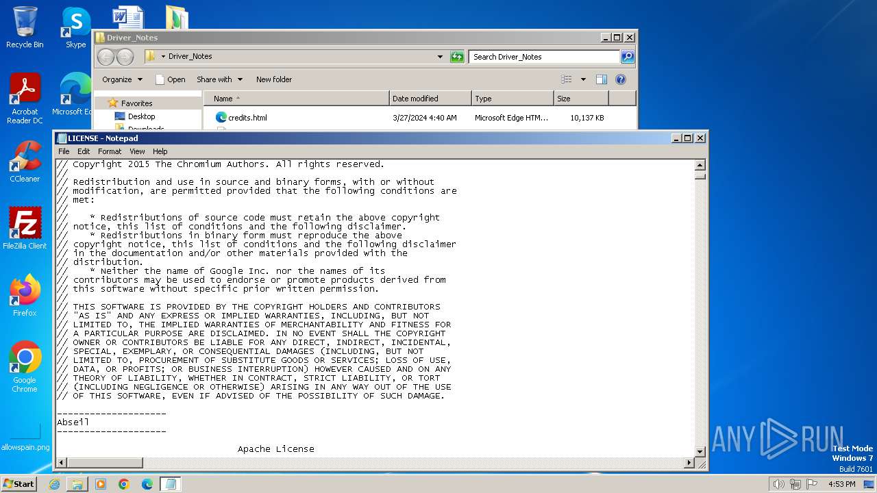The height and width of the screenshot is (493, 877).
Task: Open the media player taskbar icon
Action: pos(101,484)
